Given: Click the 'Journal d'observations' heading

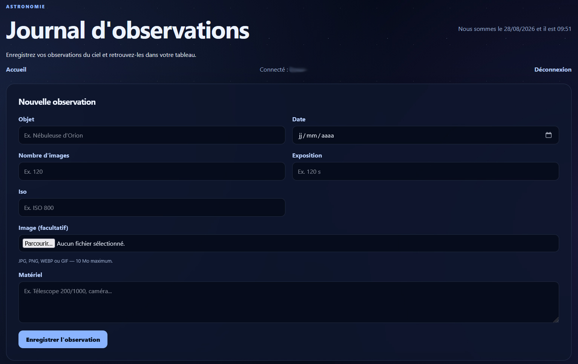Looking at the screenshot, I should point(128,30).
